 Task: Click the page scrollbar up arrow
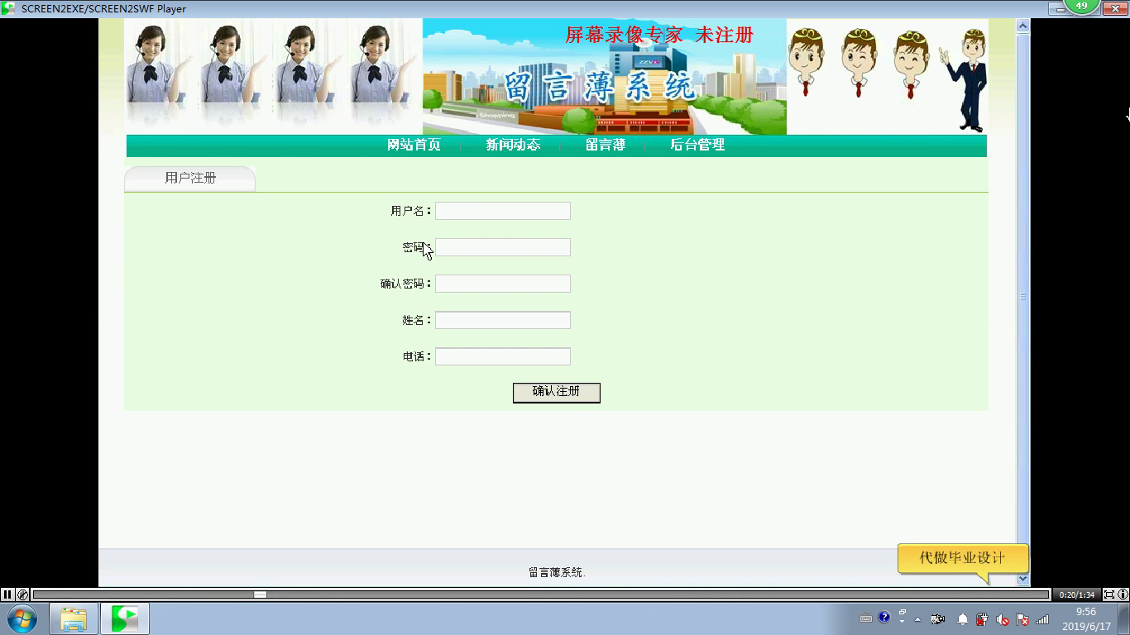coord(1022,26)
